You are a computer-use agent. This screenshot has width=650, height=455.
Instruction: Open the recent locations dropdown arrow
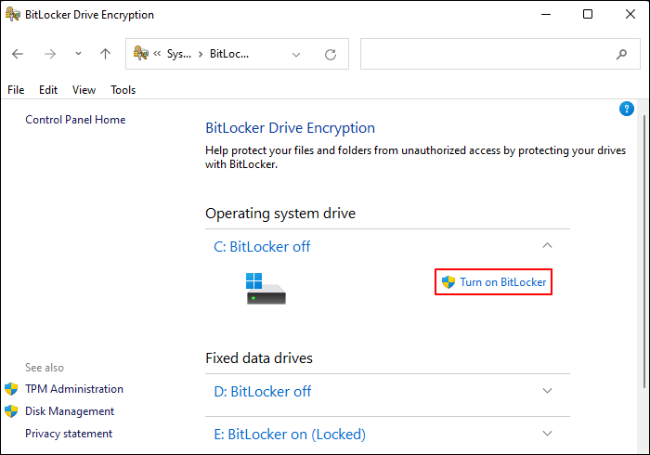pos(78,54)
